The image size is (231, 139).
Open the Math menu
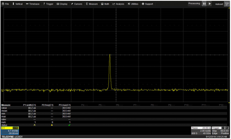105,4
